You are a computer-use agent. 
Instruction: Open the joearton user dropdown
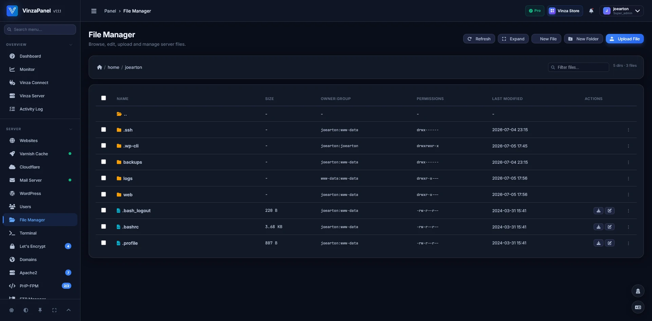point(621,11)
